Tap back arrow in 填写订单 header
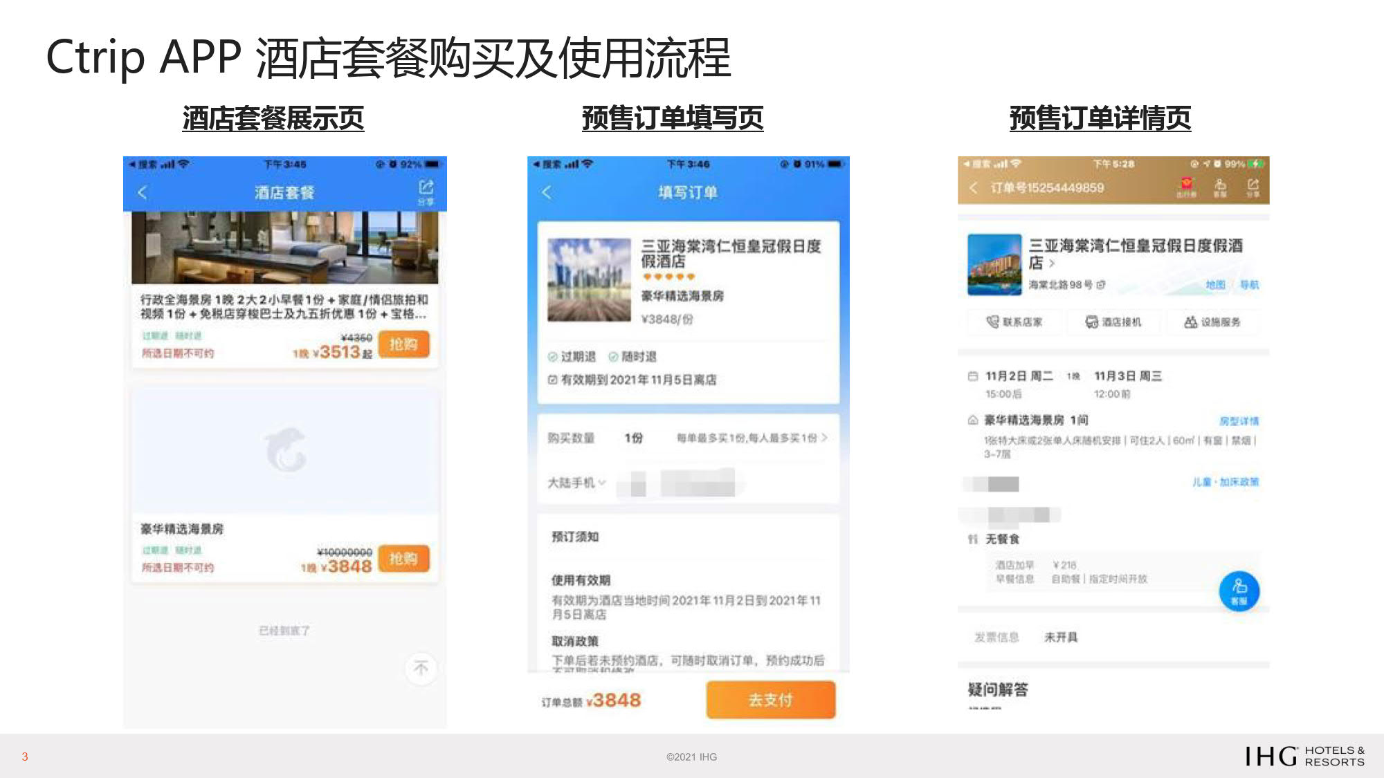 [547, 192]
